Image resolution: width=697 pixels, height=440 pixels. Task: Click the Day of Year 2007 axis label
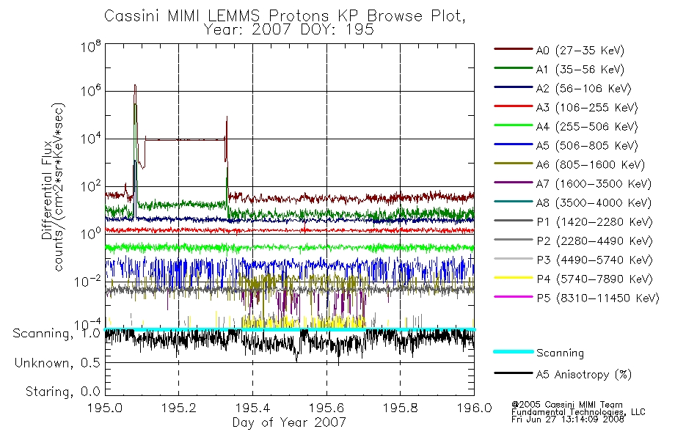coord(289,422)
